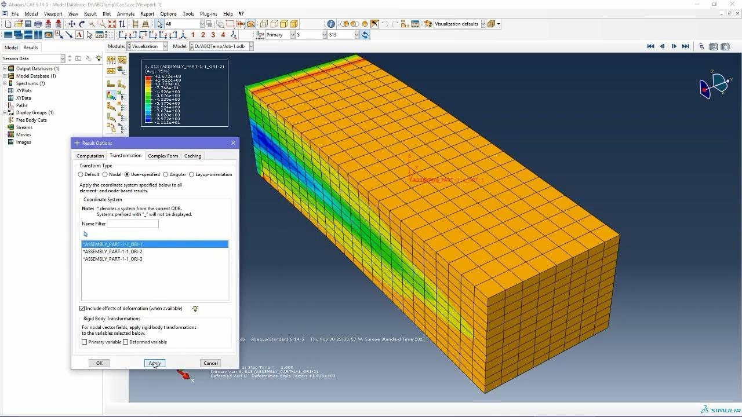Click the Plot Contours on Deformed Shape icon
Image resolution: width=742 pixels, height=417 pixels.
coord(111,96)
